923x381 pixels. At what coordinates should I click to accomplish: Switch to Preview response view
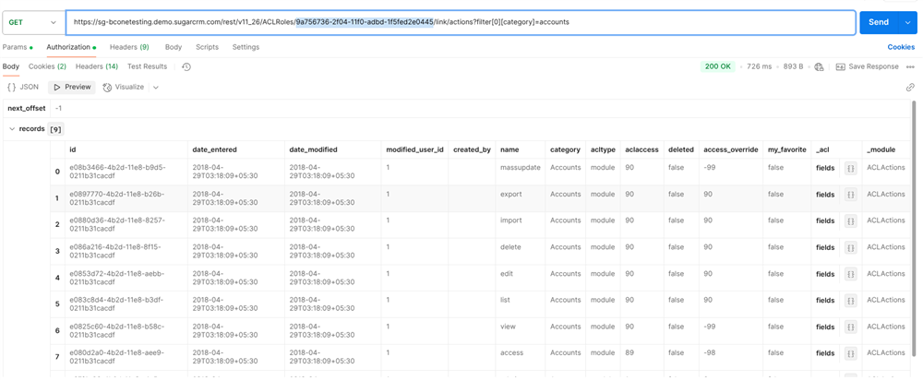72,87
